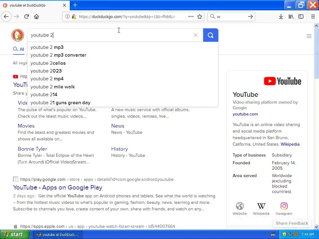Click the orange magnifier tray icon
This screenshot has width=319, height=239.
click(x=296, y=235)
